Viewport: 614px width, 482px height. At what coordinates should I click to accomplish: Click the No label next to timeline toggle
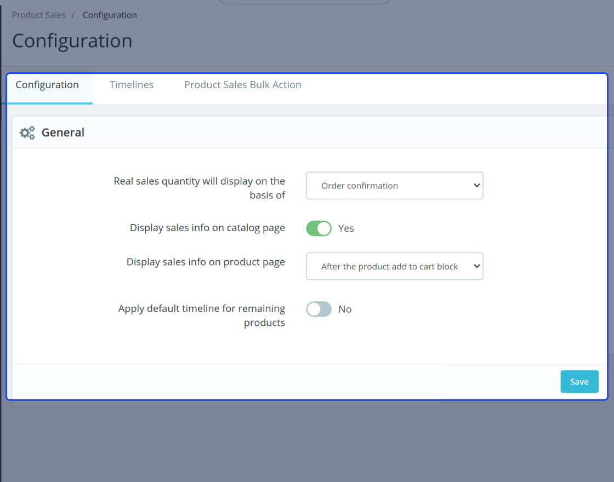click(345, 309)
